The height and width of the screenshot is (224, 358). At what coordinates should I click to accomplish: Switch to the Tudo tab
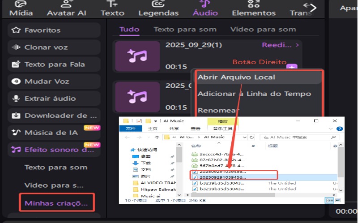click(129, 29)
